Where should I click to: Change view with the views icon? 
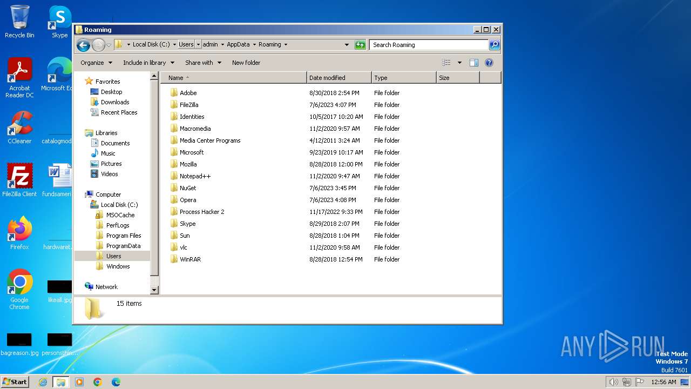tap(446, 63)
